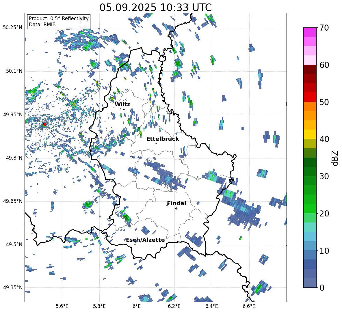Viewport: 342px width, 312px height.
Task: Click the Wiltz station cross marker
Action: click(124, 109)
